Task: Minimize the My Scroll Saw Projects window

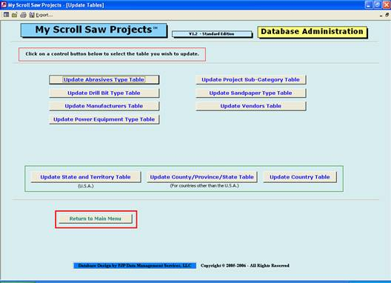Action: pyautogui.click(x=369, y=4)
